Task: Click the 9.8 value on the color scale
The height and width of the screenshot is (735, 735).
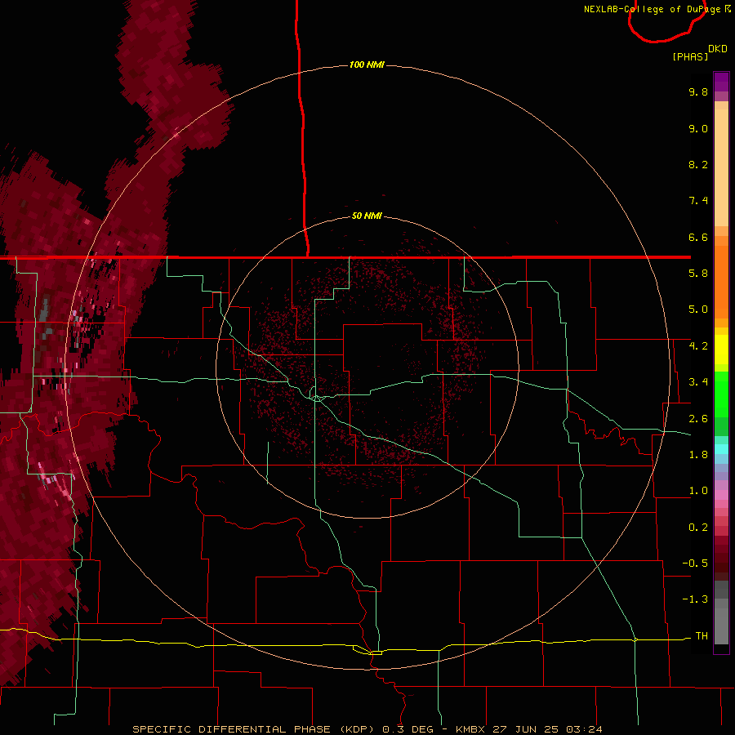Action: pyautogui.click(x=698, y=91)
